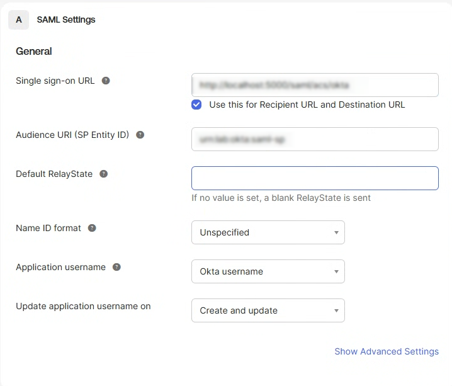Open Update application username on dropdown
Viewport: 452px width, 386px height.
268,310
